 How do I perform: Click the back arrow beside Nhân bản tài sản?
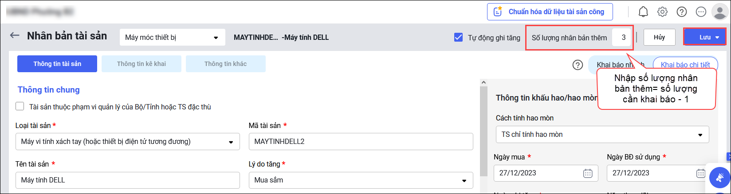point(15,35)
